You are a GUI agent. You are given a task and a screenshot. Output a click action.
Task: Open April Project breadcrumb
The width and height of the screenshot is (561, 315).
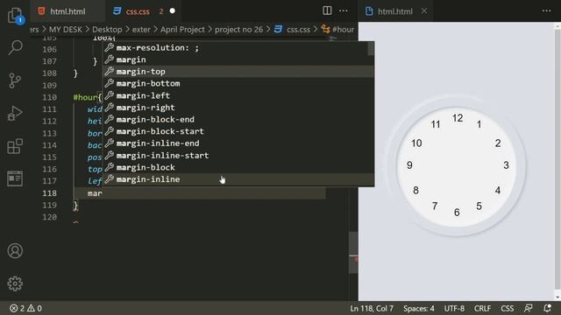(182, 29)
